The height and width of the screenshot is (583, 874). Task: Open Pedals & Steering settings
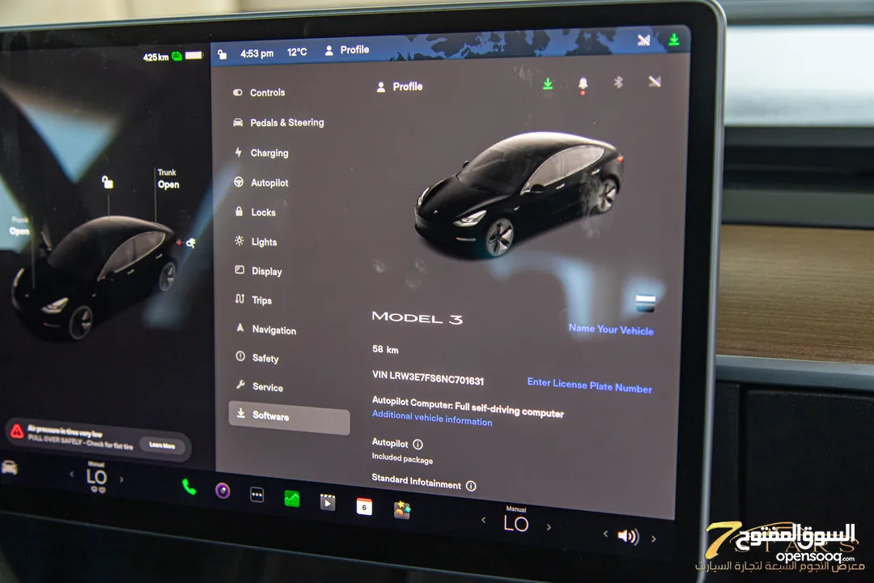tap(278, 123)
